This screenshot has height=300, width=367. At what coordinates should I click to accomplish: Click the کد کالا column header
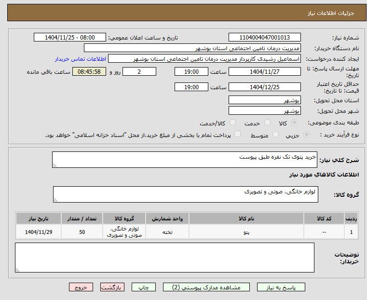point(324,218)
